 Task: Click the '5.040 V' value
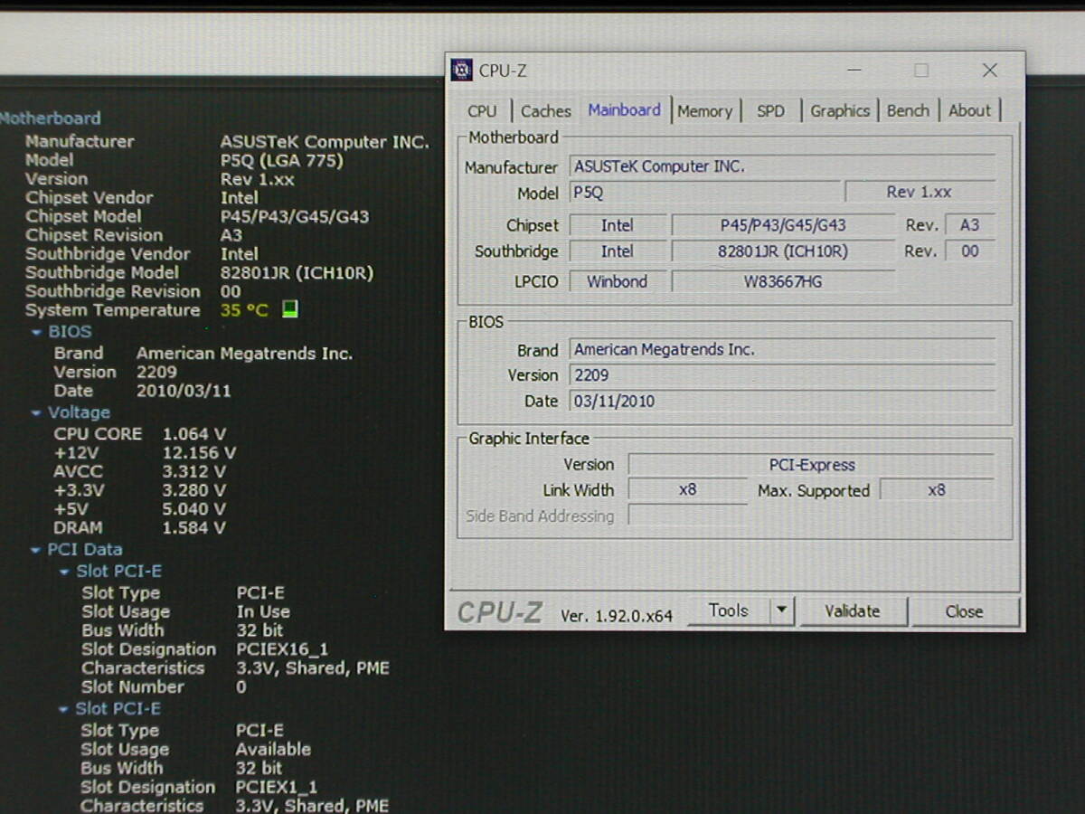(194, 509)
